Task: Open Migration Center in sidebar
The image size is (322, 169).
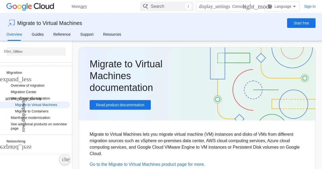Action: pyautogui.click(x=24, y=92)
